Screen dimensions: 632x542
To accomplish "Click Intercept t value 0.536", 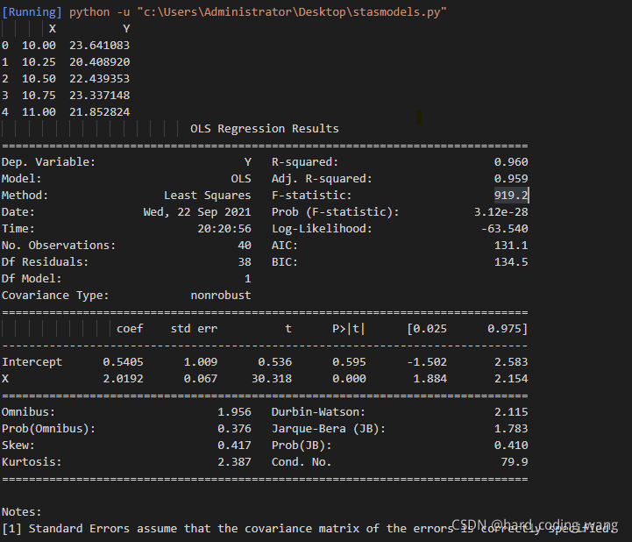I will (x=275, y=361).
